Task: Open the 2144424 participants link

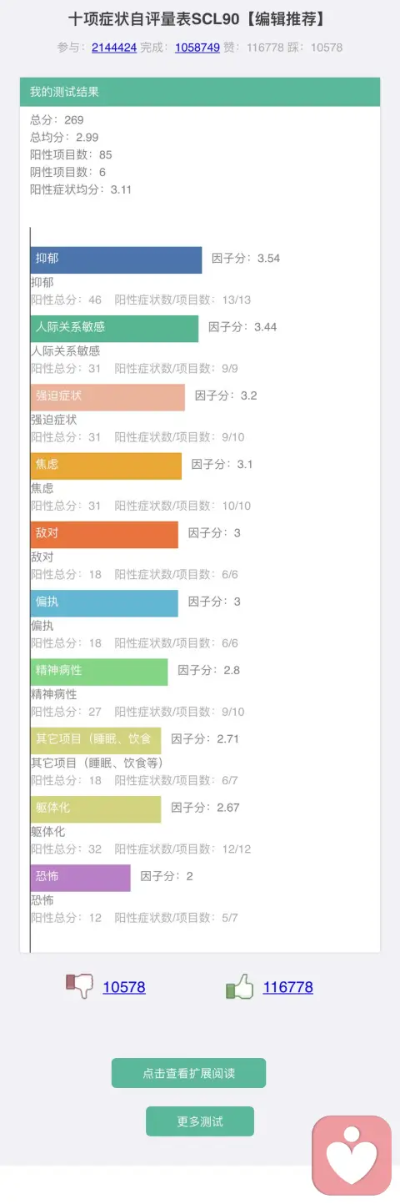Action: coord(115,48)
